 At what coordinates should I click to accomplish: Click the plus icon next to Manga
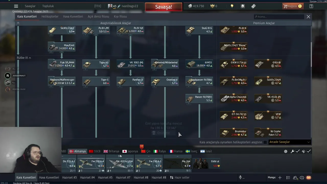point(280,178)
